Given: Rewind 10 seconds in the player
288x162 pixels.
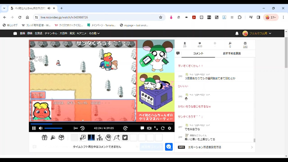Looking at the screenshot, I should point(82,128).
